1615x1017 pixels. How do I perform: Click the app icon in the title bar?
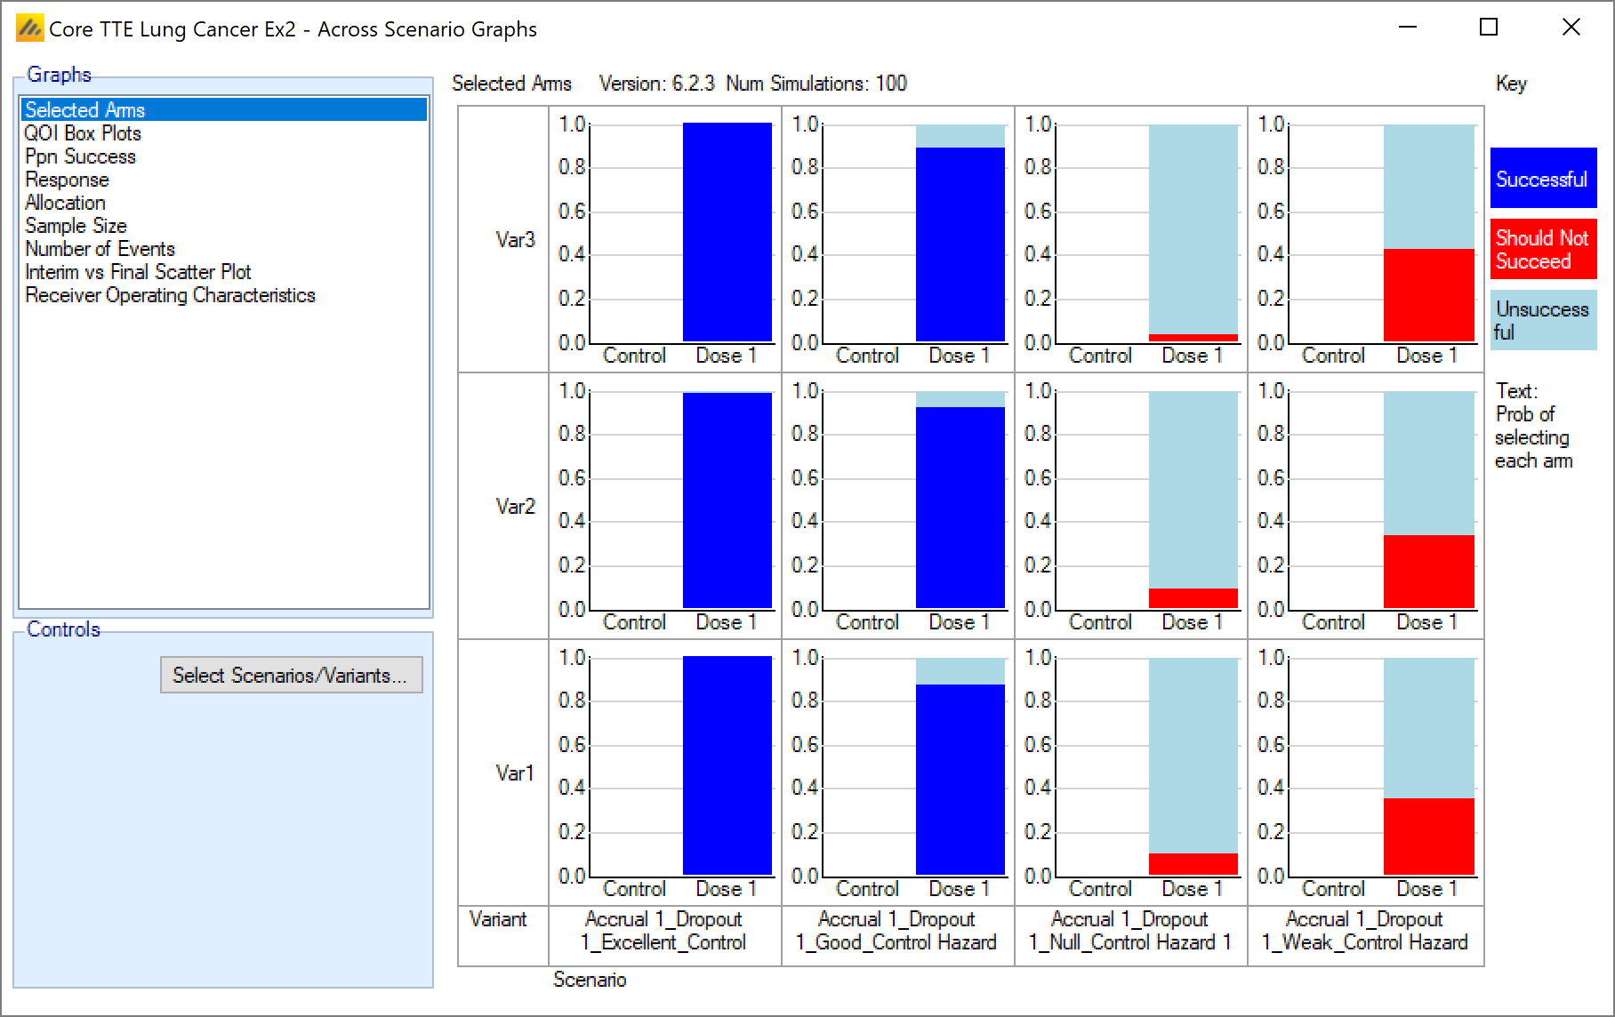coord(29,28)
